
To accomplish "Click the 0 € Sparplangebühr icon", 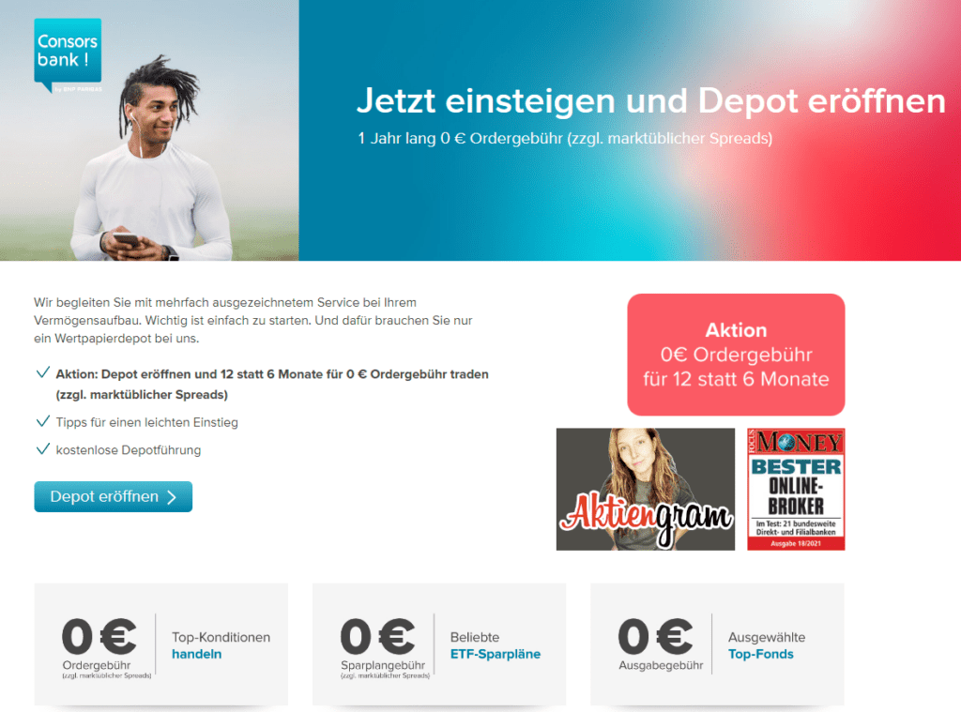I will tap(377, 637).
